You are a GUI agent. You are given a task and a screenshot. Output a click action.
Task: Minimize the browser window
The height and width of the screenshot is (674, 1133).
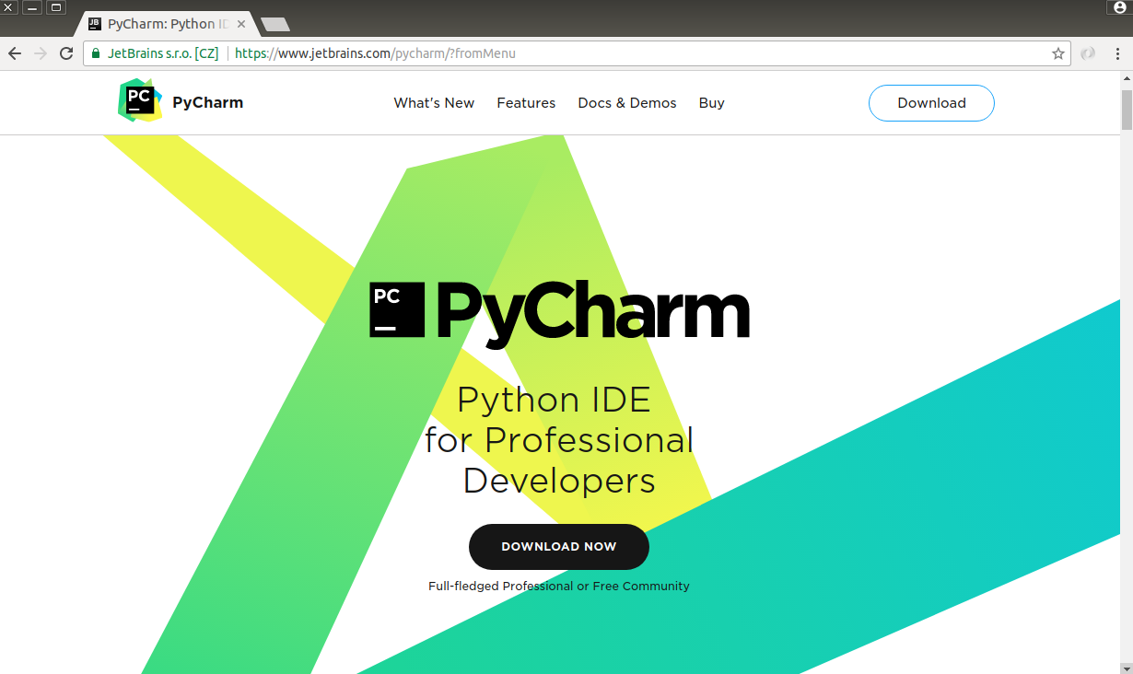click(32, 7)
